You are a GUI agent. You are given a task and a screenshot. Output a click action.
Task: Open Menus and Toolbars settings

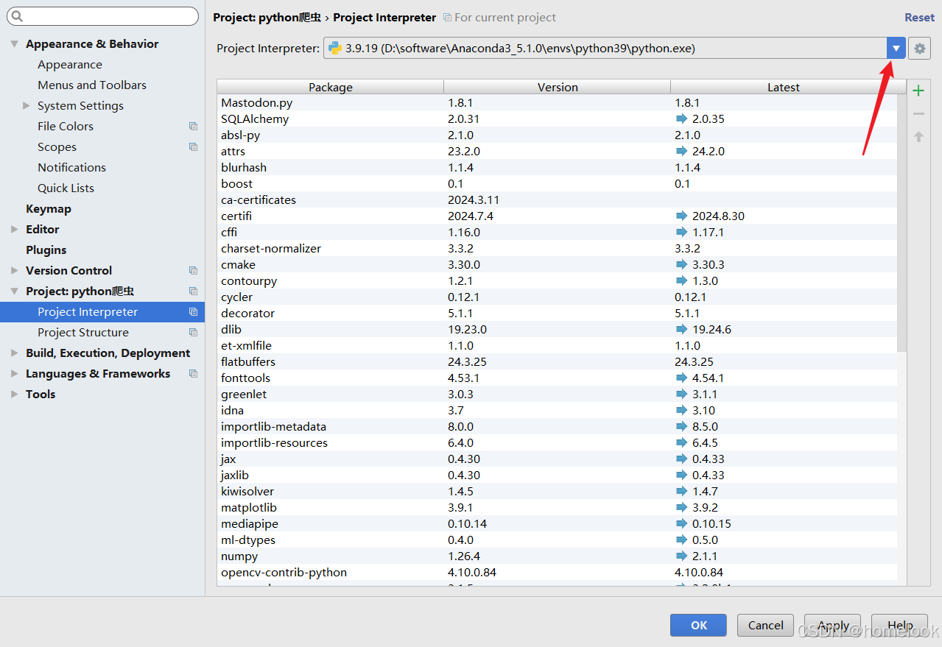click(92, 85)
